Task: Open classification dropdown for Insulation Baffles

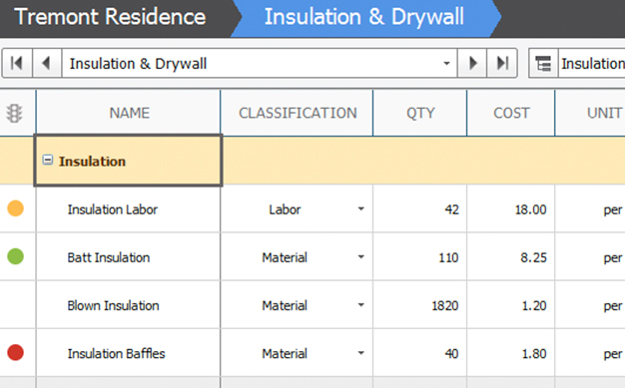Action: (360, 353)
